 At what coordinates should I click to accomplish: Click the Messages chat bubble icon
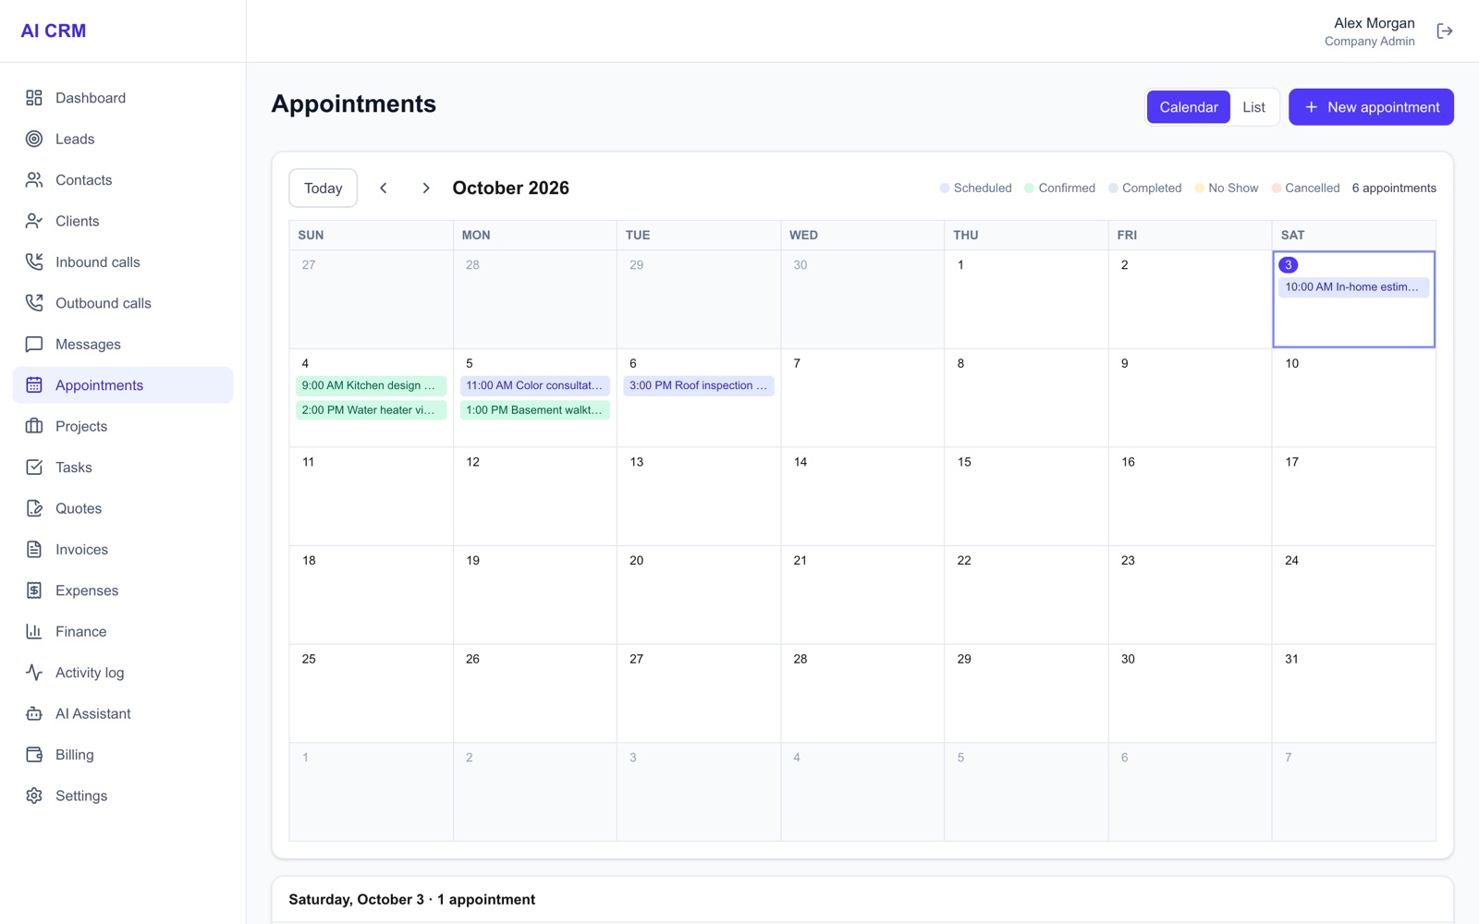[x=34, y=345]
